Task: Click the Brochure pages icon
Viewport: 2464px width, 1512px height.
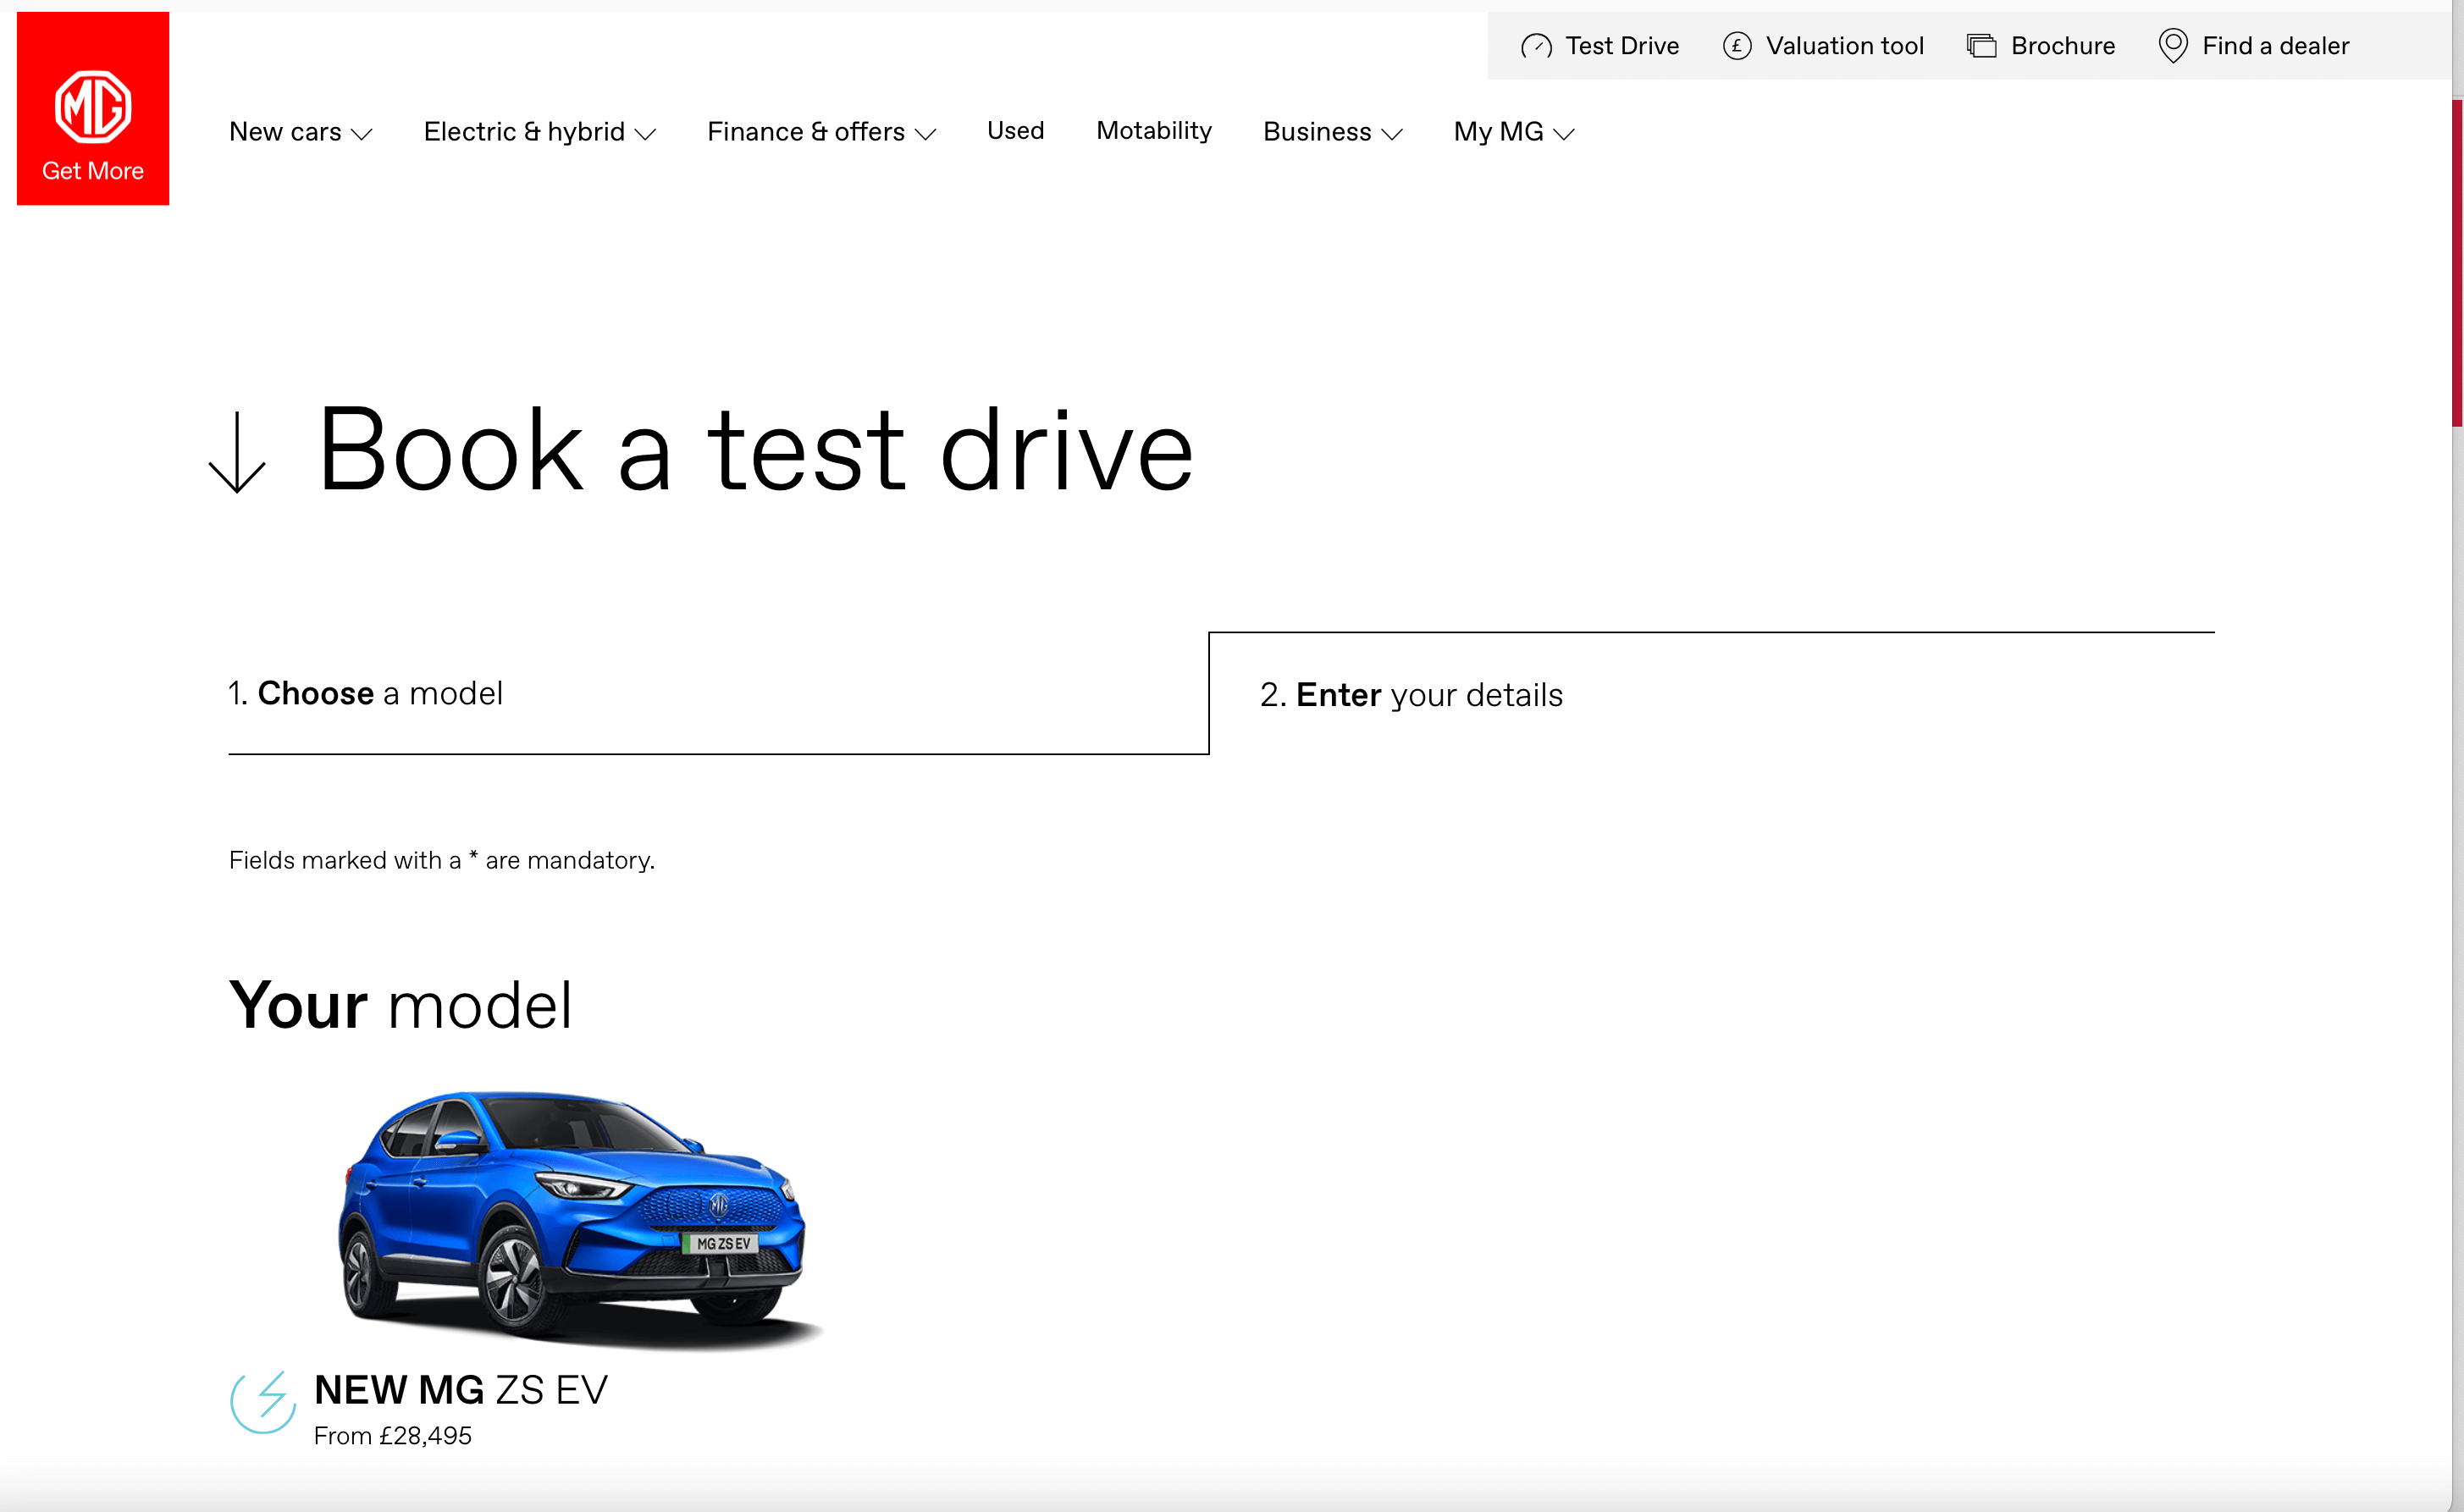Action: [x=1981, y=46]
